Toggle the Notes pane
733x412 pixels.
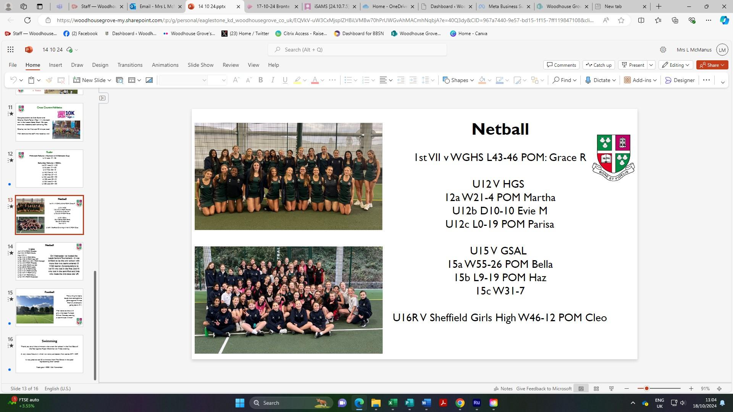[x=503, y=389]
